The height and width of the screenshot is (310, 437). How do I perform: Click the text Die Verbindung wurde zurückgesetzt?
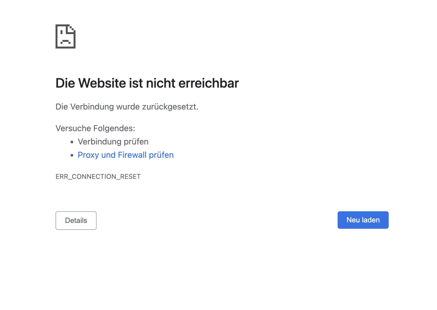click(127, 107)
